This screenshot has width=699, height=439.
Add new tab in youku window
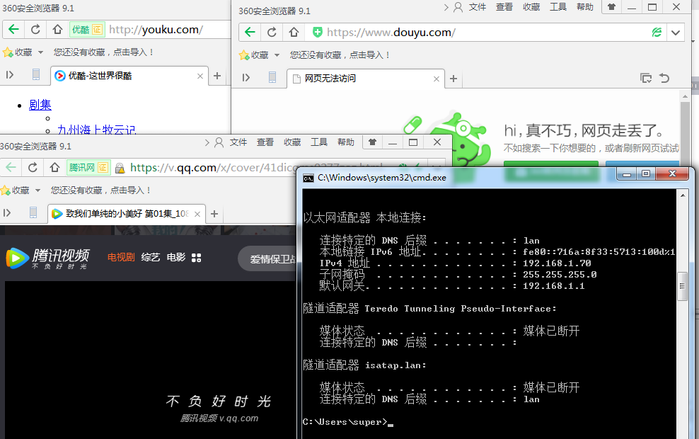[x=217, y=76]
